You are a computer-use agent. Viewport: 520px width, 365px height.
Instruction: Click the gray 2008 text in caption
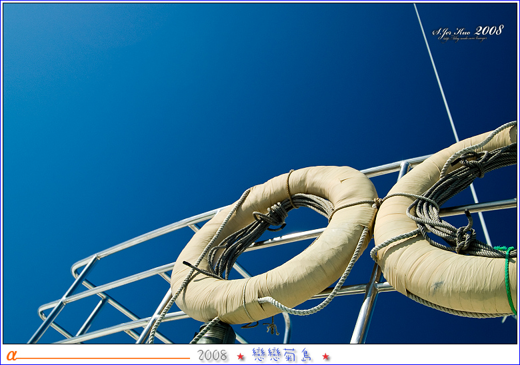[x=212, y=356]
